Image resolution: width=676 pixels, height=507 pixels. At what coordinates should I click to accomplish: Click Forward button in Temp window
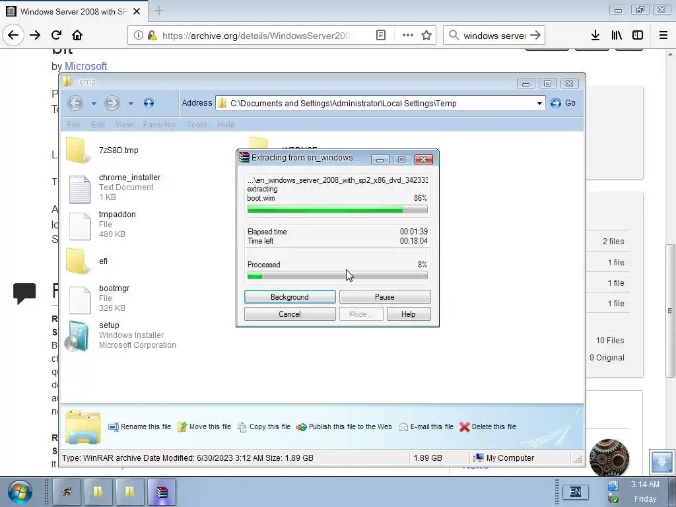[x=112, y=103]
